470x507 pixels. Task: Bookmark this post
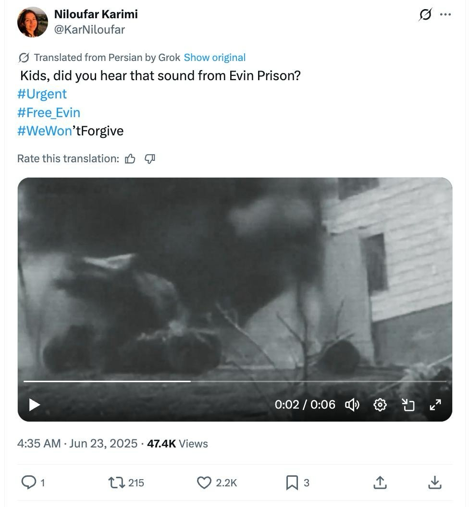pyautogui.click(x=292, y=482)
